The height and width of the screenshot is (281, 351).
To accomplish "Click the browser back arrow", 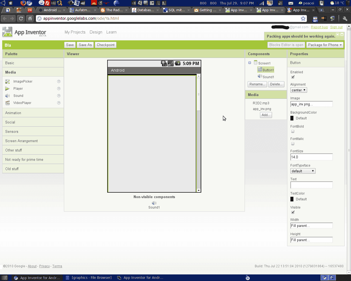I will point(5,18).
